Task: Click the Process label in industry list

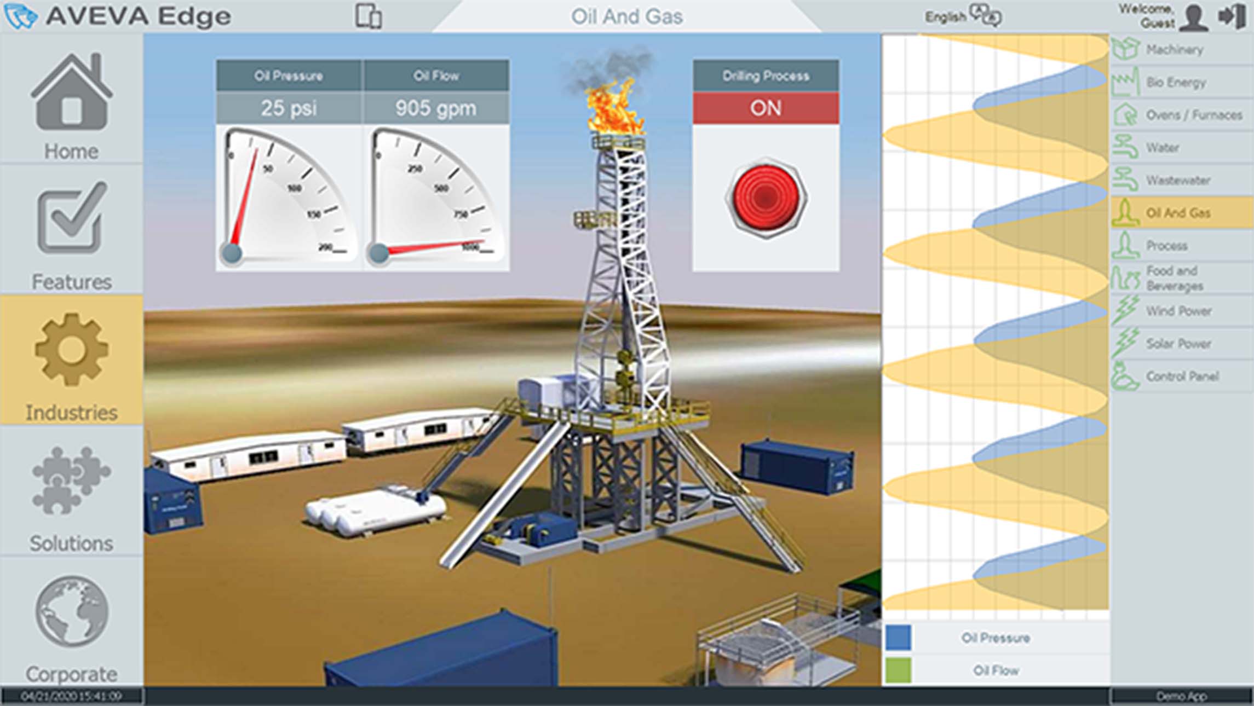Action: pos(1167,246)
